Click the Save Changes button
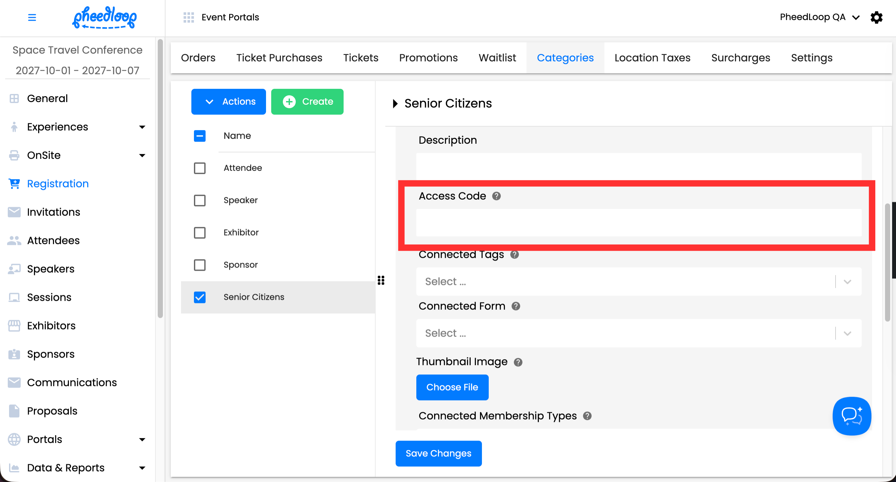 (438, 453)
